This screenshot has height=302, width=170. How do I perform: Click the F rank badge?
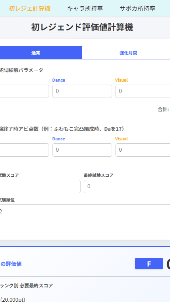coord(149,264)
